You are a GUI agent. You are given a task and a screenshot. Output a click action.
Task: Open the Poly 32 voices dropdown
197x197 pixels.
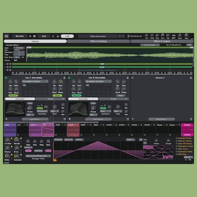click(188, 157)
